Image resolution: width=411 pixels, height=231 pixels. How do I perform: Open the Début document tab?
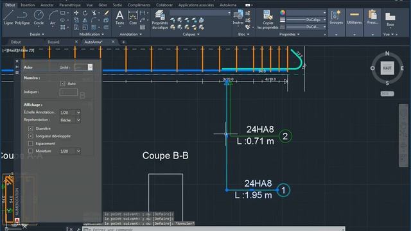15,42
